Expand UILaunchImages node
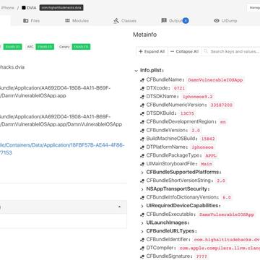The width and height of the screenshot is (260, 260). [142, 222]
